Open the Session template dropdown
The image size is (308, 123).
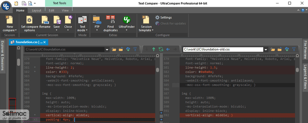146,30
